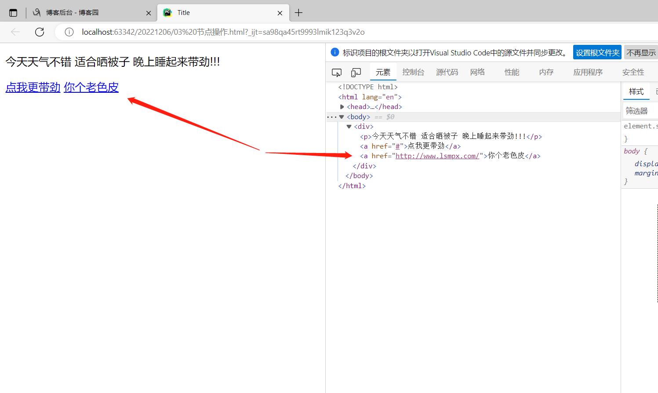The width and height of the screenshot is (658, 393).
Task: Reload the current page
Action: pos(40,32)
